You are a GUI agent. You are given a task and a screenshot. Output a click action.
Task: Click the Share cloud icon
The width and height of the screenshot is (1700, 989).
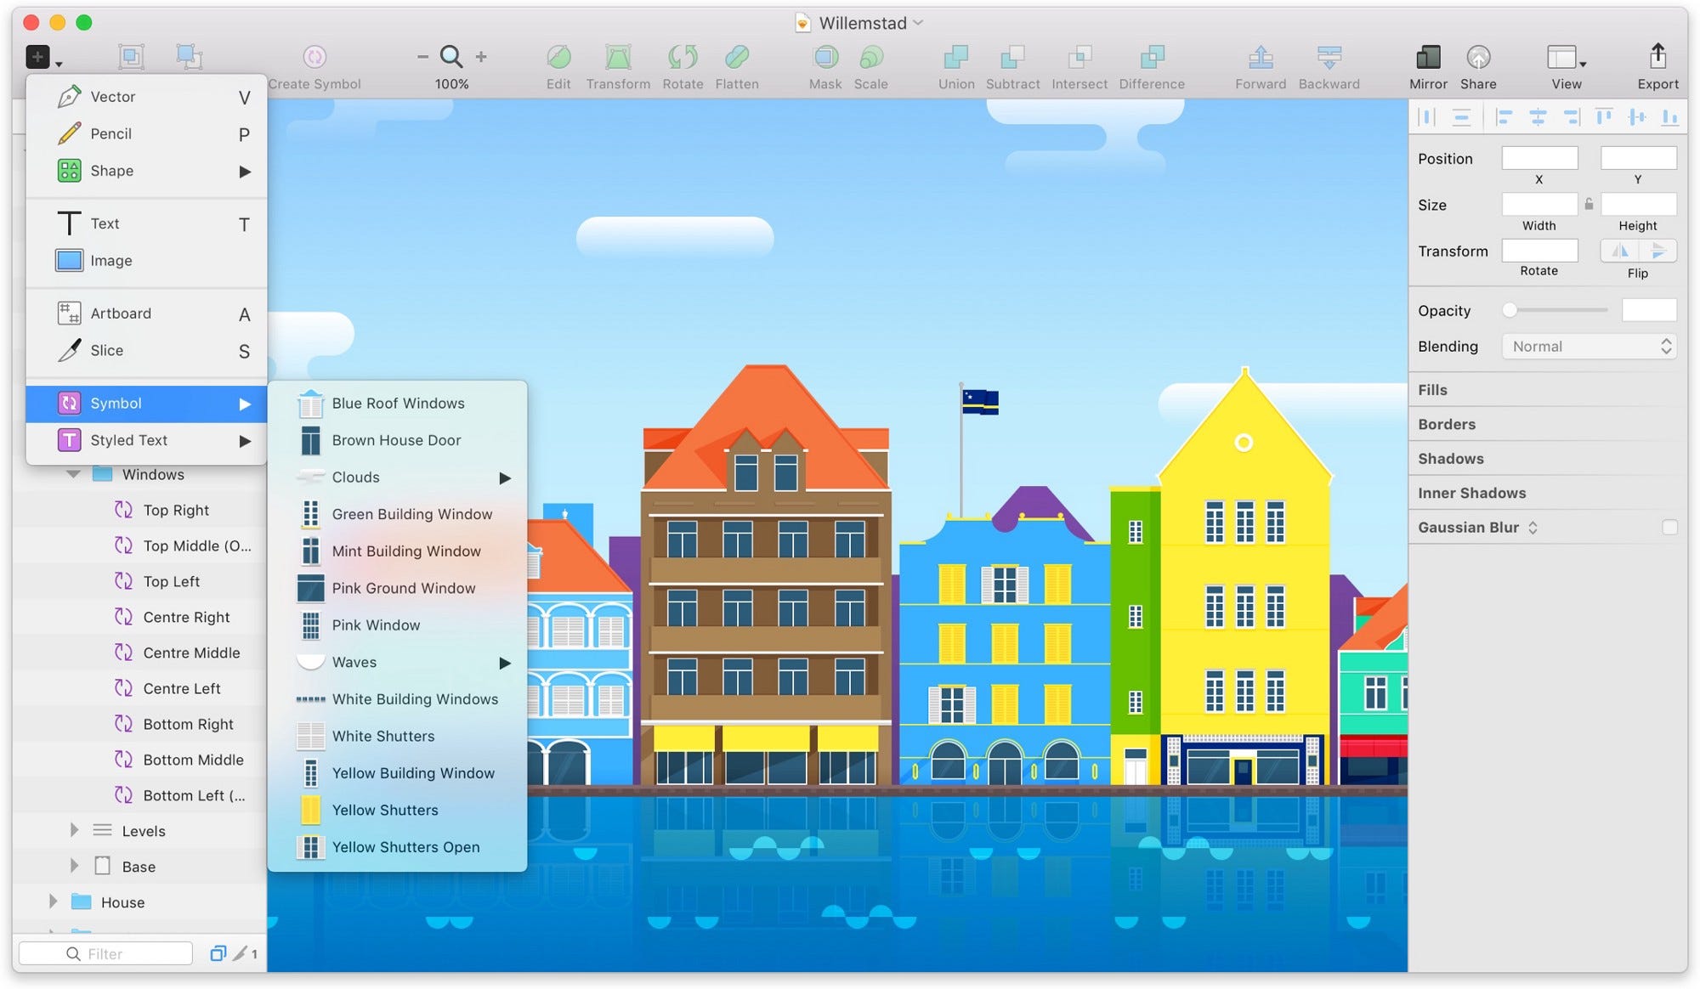tap(1478, 57)
